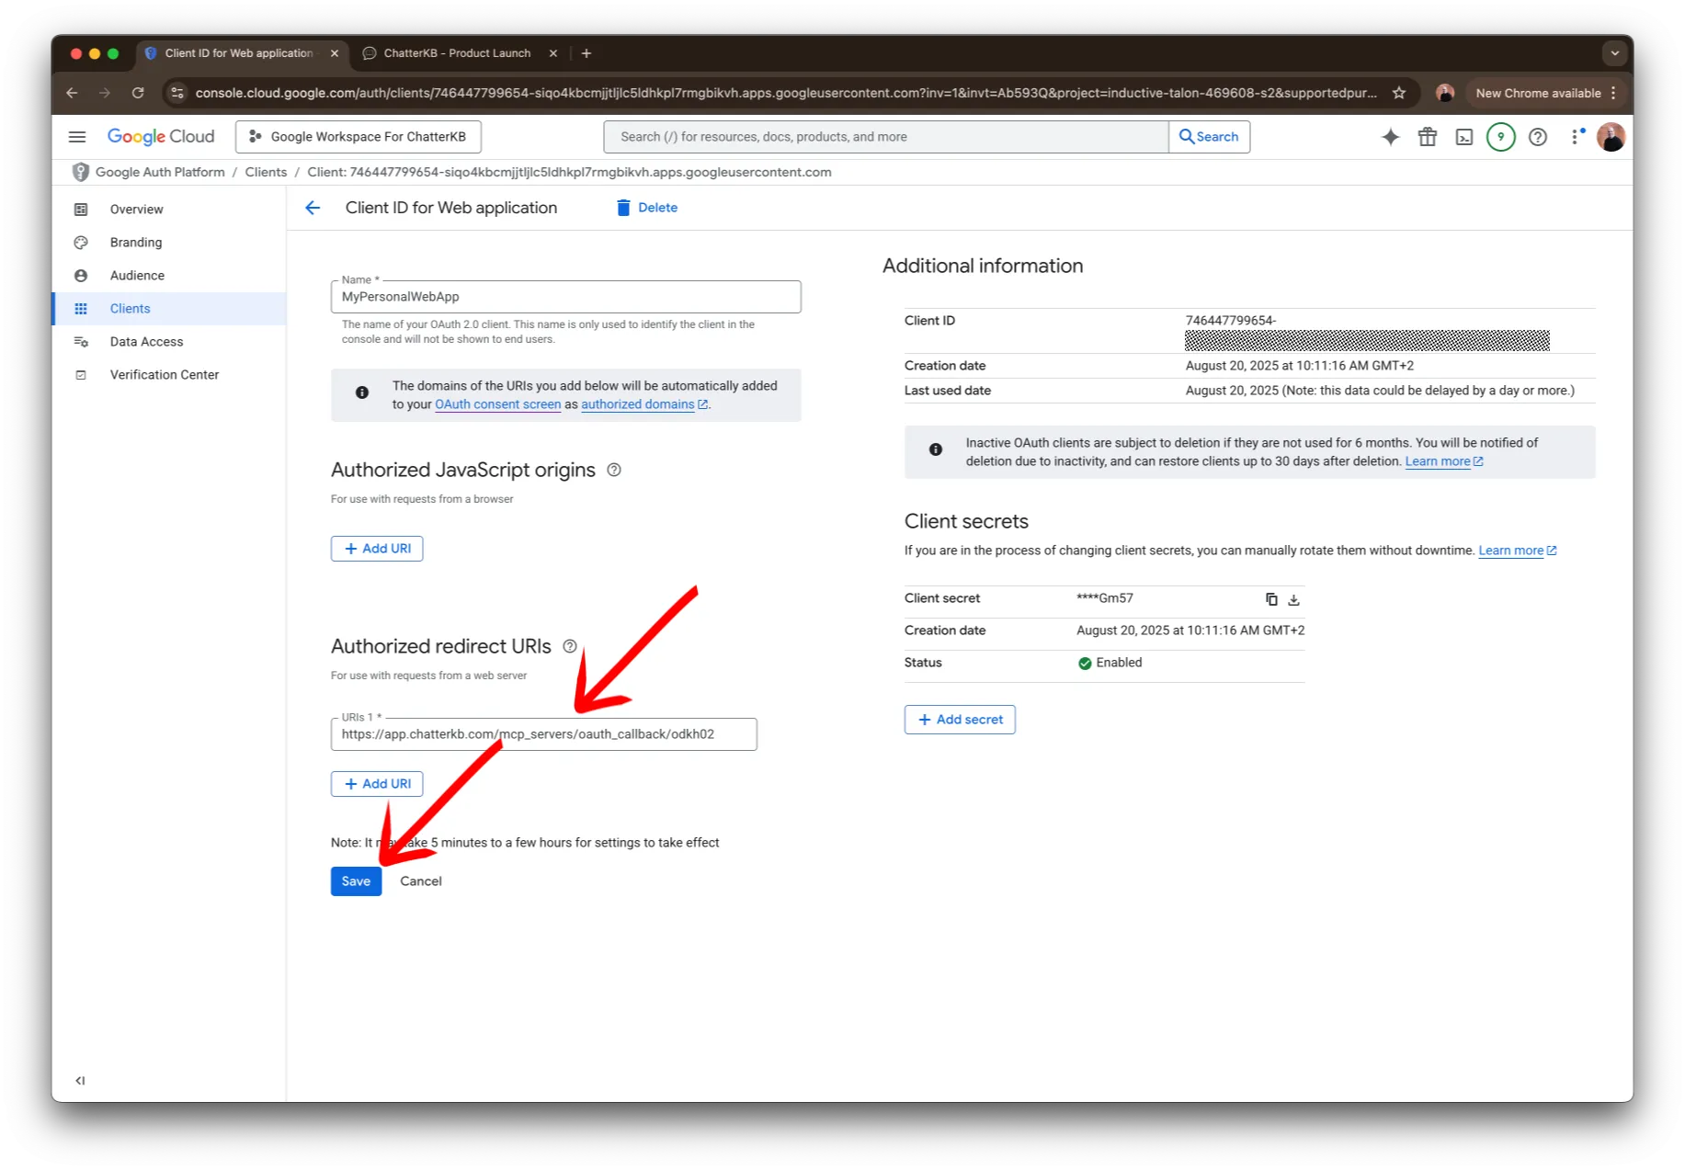
Task: Go to Clients breadcrumb link
Action: (x=266, y=172)
